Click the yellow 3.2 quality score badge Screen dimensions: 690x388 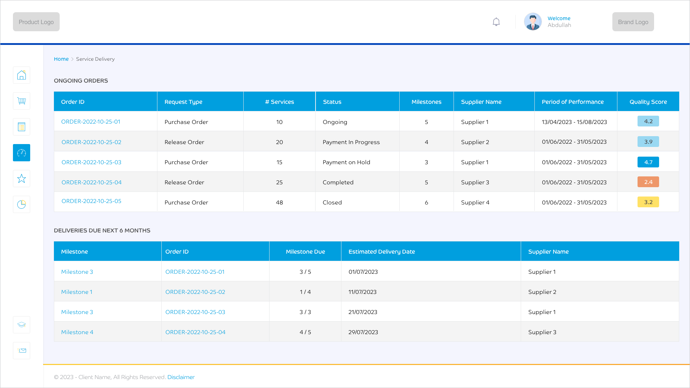(x=648, y=202)
